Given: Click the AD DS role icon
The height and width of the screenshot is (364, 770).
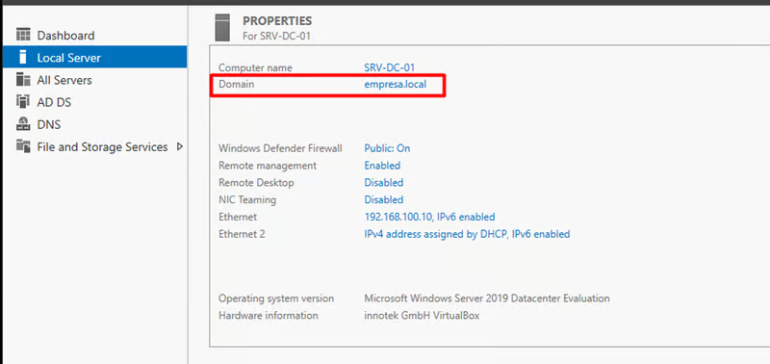Looking at the screenshot, I should [23, 102].
